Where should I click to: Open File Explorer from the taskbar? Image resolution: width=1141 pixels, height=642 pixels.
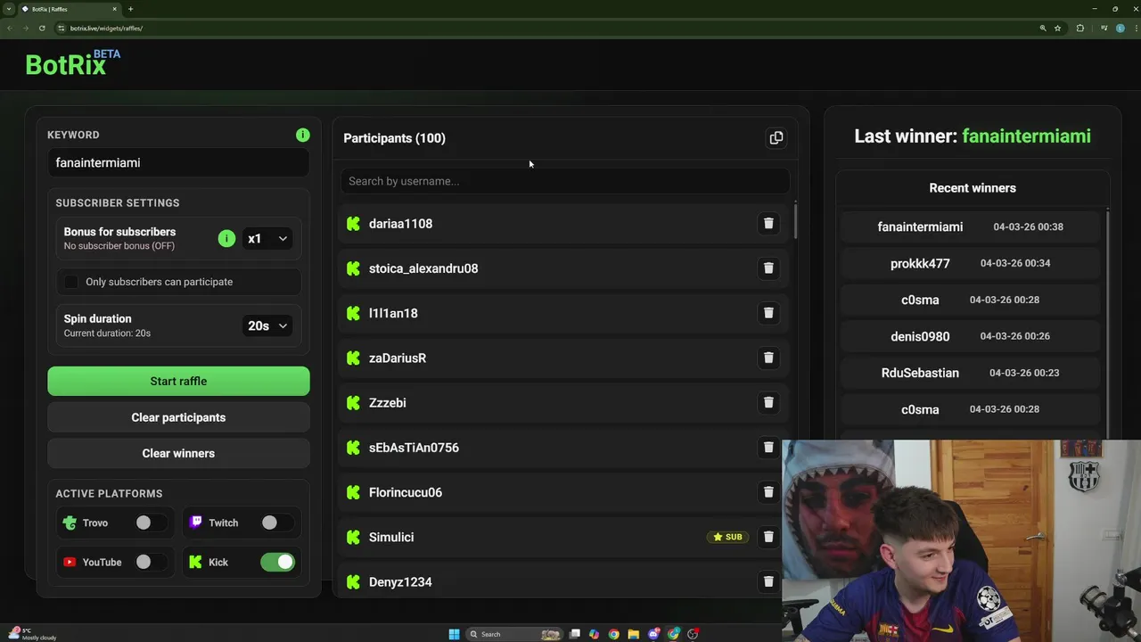coord(634,634)
